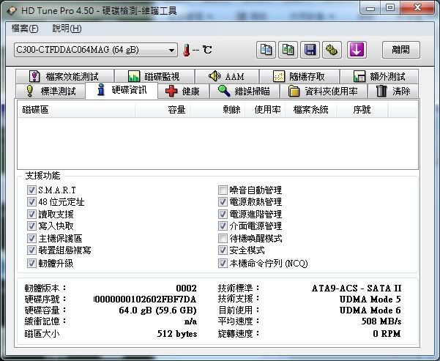Image resolution: width=440 pixels, height=361 pixels.
Task: Open the 檔案(F) menu
Action: coord(25,29)
